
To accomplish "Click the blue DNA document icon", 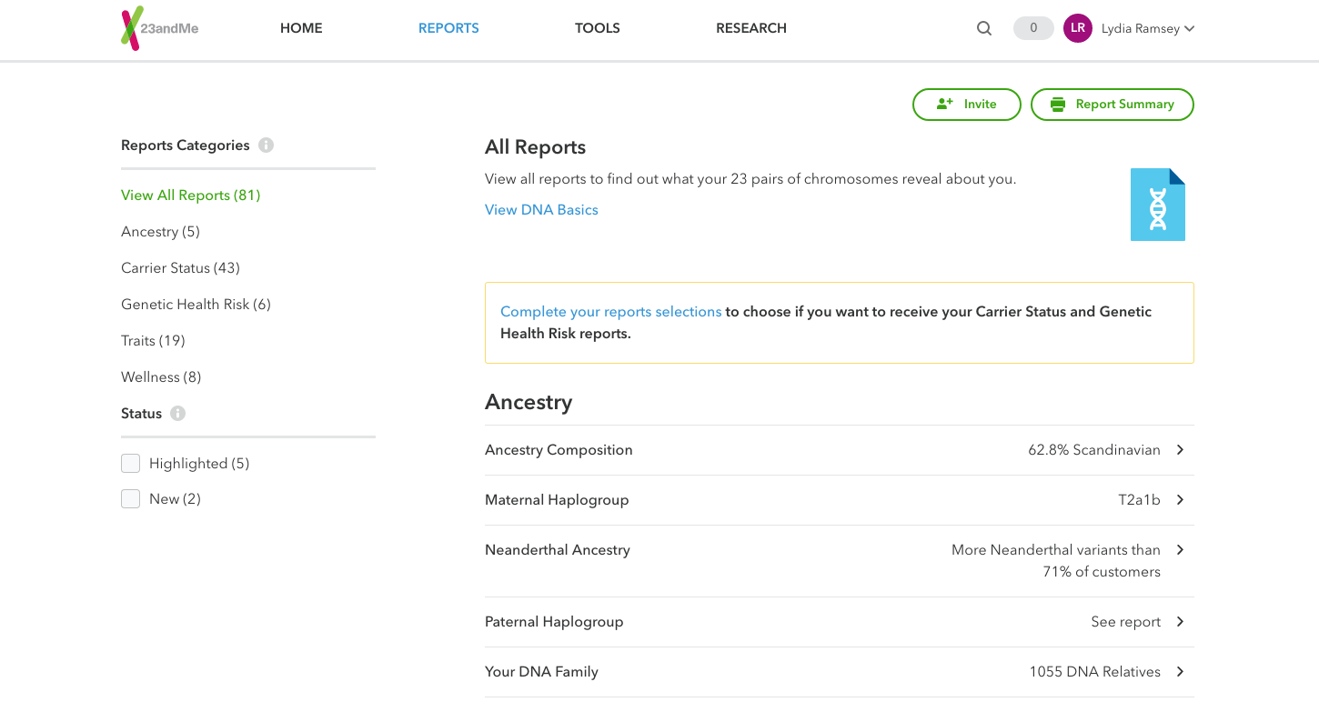I will coord(1158,205).
